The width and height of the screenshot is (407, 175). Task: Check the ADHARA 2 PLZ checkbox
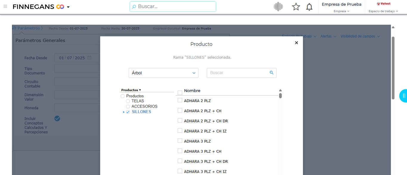click(x=180, y=100)
